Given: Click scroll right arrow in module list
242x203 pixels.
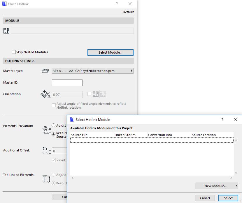Looking at the screenshot, I should coord(231,178).
